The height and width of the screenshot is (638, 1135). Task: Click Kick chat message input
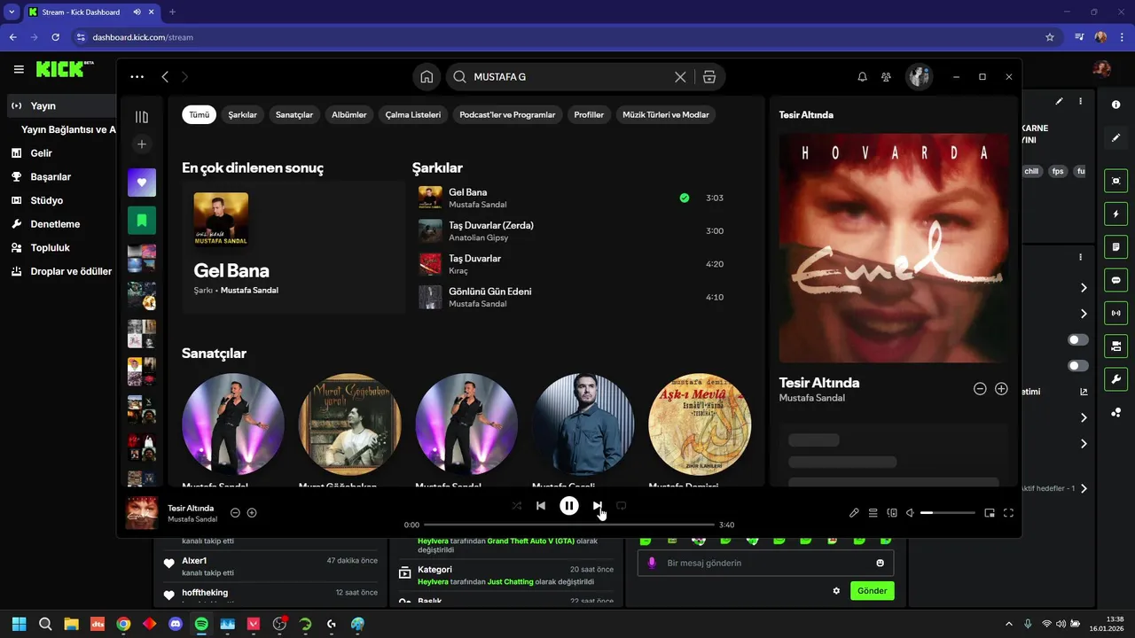(765, 563)
